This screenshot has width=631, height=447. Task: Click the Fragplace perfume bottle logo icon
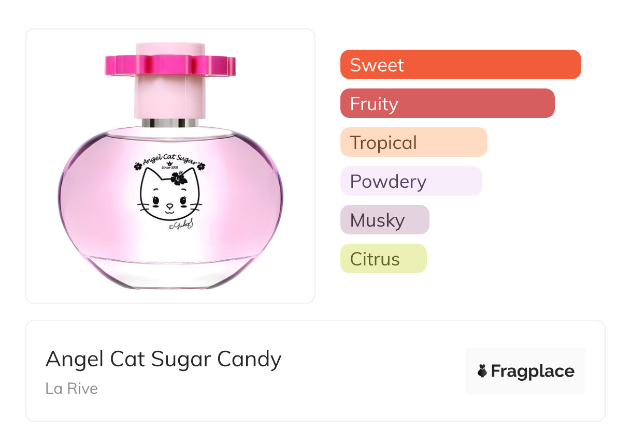[x=482, y=371]
